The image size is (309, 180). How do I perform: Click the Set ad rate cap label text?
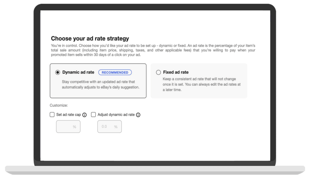(x=69, y=115)
